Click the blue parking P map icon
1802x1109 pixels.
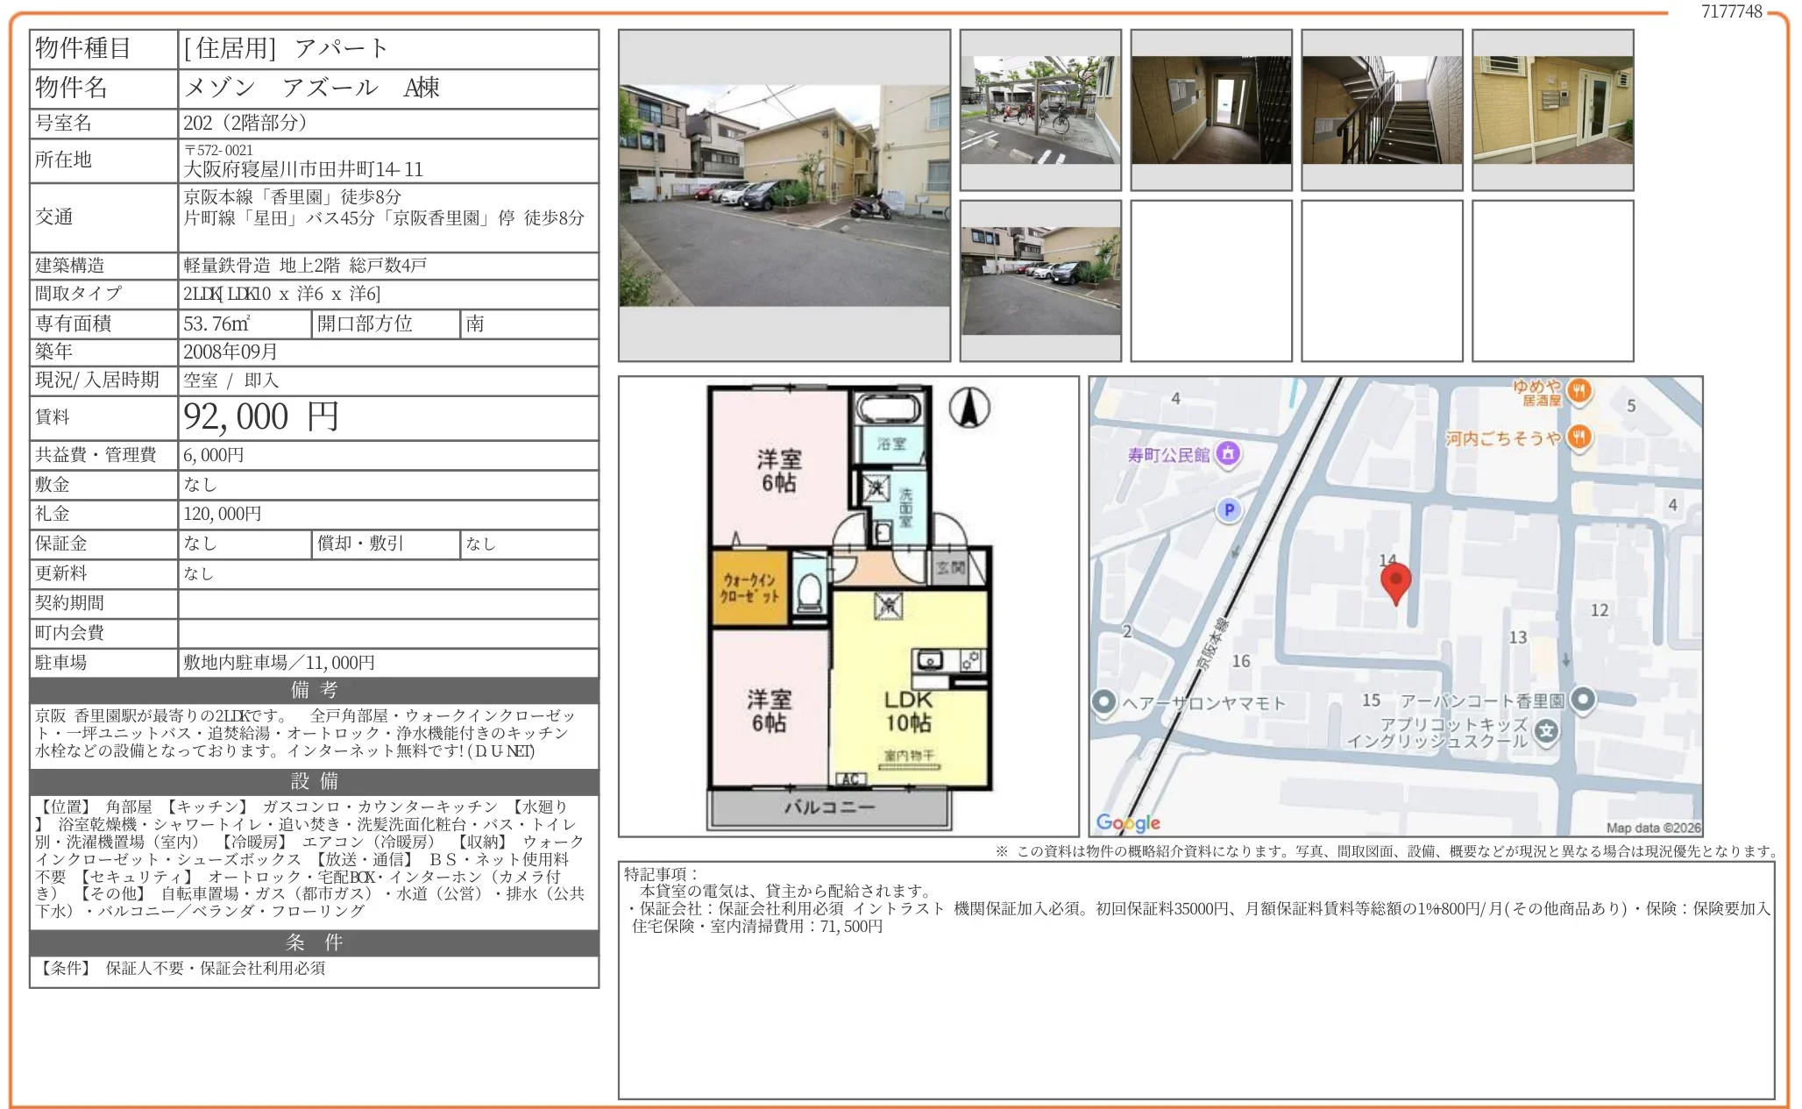(1229, 509)
